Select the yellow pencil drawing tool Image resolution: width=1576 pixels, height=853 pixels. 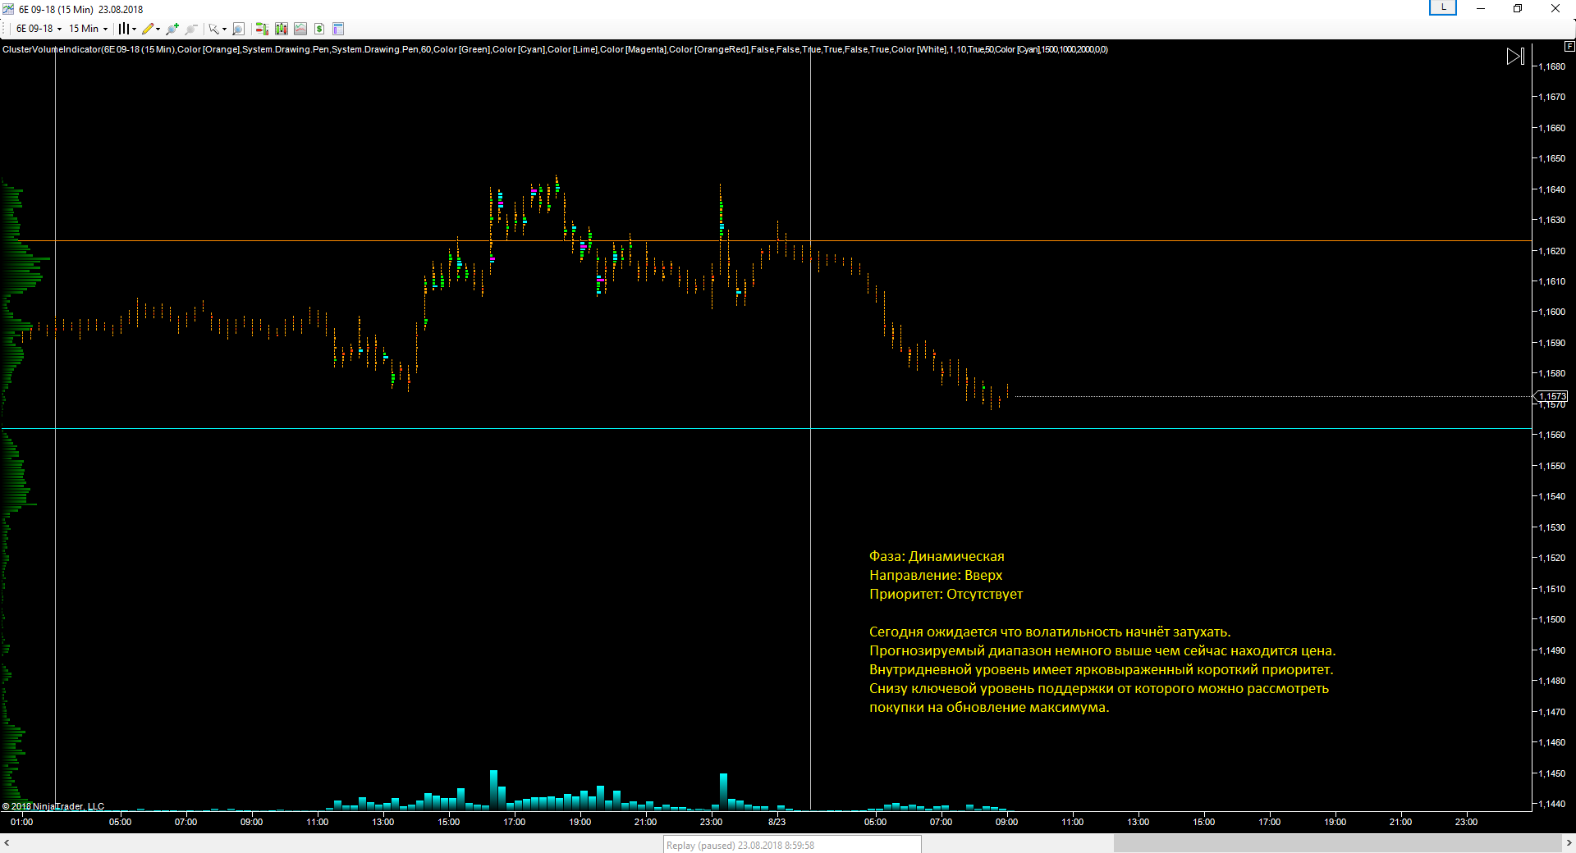pos(148,29)
